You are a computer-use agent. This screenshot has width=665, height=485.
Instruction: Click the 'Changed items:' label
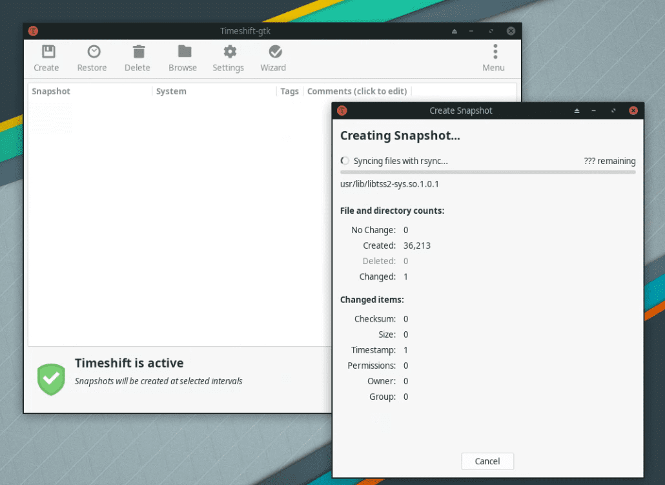[x=372, y=300]
